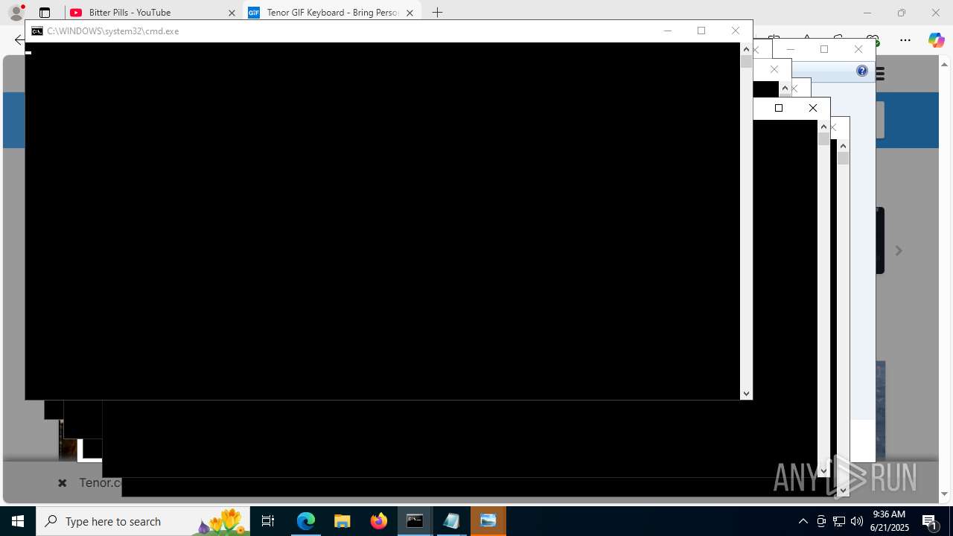This screenshot has width=953, height=536.
Task: Restore down the Edge browser window
Action: click(902, 13)
